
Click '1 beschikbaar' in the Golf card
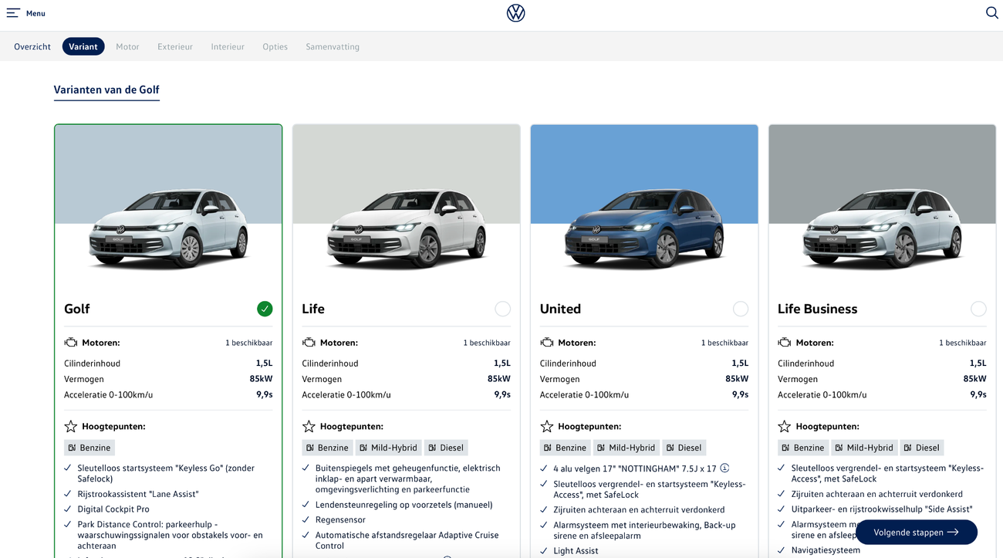point(249,343)
